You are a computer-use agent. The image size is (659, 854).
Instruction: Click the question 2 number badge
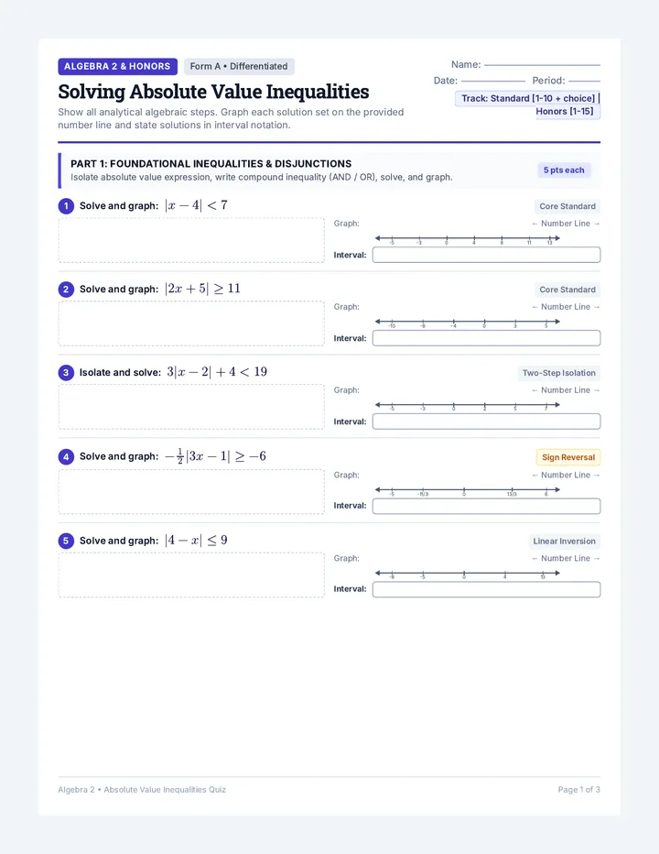[66, 290]
